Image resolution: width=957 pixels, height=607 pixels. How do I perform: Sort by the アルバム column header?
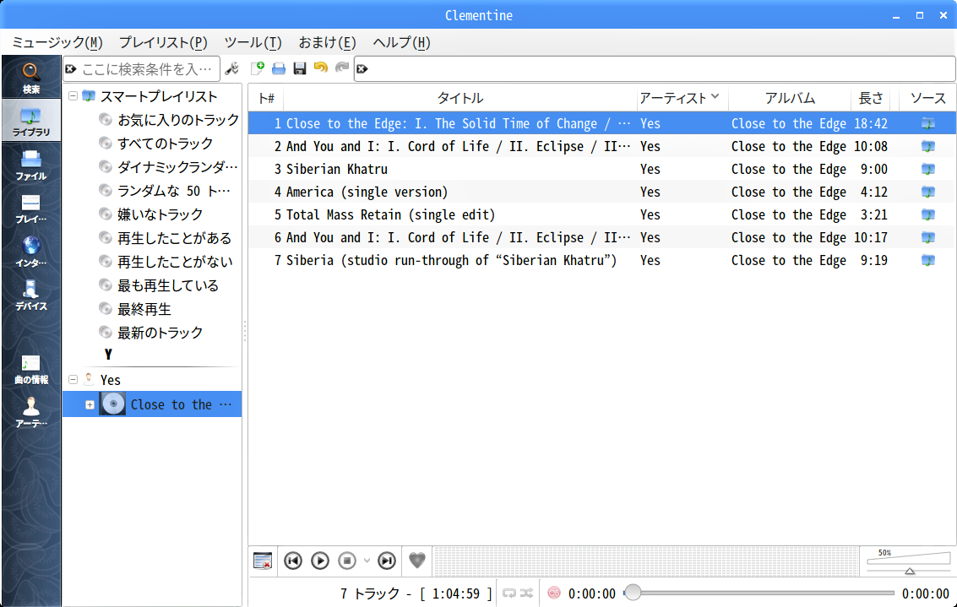coord(790,98)
